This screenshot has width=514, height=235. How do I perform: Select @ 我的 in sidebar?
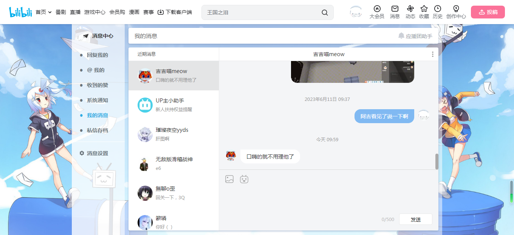[x=96, y=70]
